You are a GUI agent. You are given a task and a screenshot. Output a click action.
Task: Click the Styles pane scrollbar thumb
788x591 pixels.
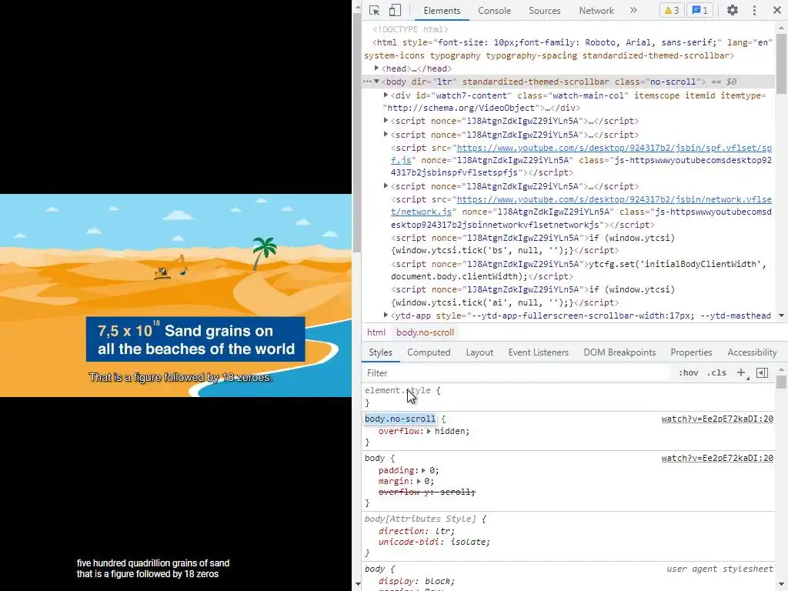[x=781, y=382]
